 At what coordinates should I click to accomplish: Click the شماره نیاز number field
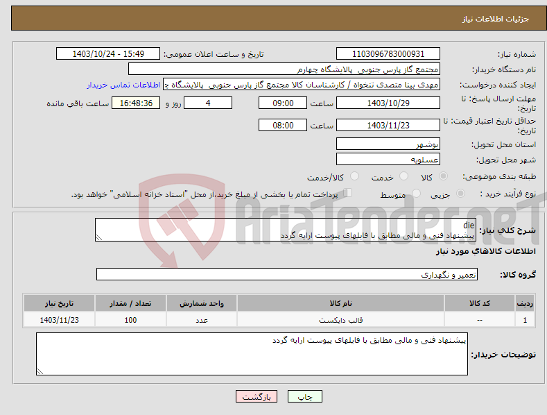[388, 54]
